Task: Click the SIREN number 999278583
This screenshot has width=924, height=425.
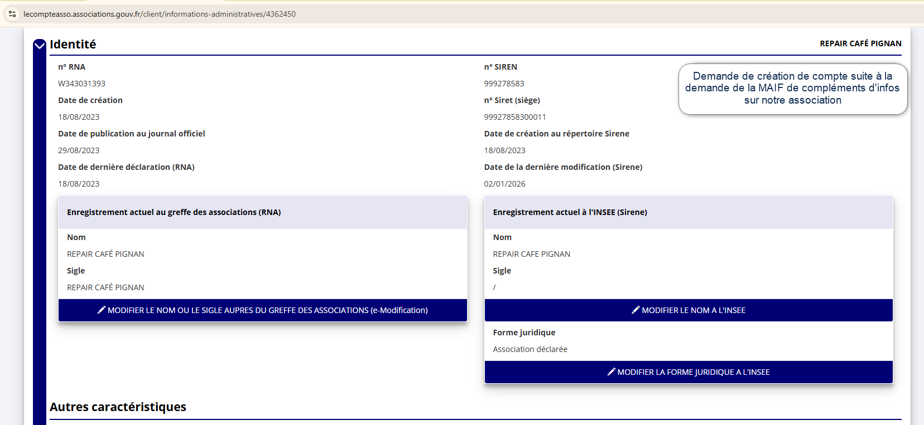Action: tap(504, 84)
